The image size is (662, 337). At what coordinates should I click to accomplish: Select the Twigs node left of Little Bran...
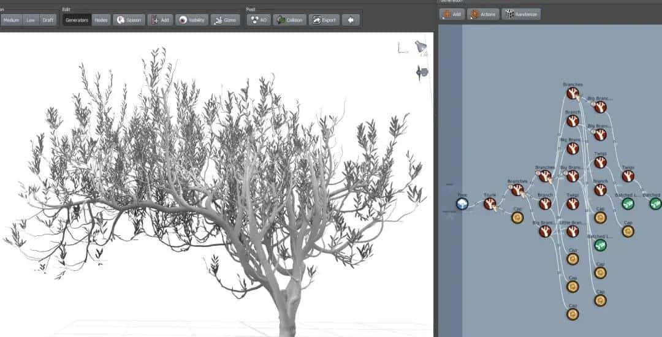(x=573, y=203)
